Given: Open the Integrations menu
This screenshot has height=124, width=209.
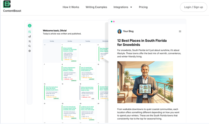Looking at the screenshot, I should coord(121,7).
